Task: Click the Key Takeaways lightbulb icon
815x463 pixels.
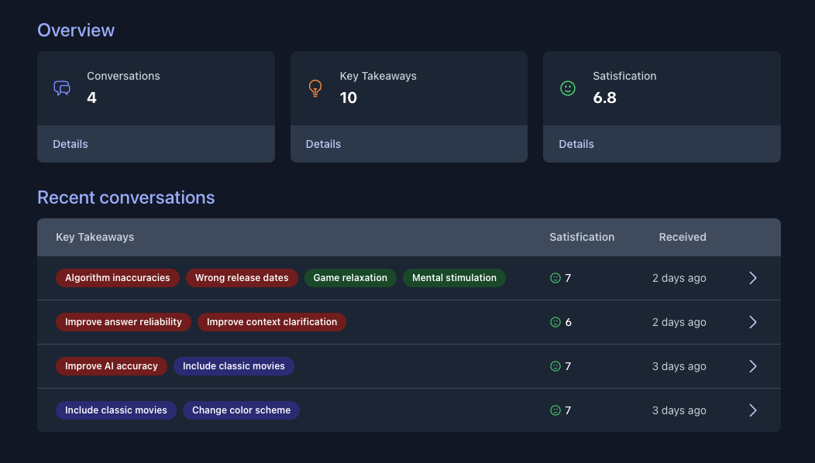Action: click(315, 88)
